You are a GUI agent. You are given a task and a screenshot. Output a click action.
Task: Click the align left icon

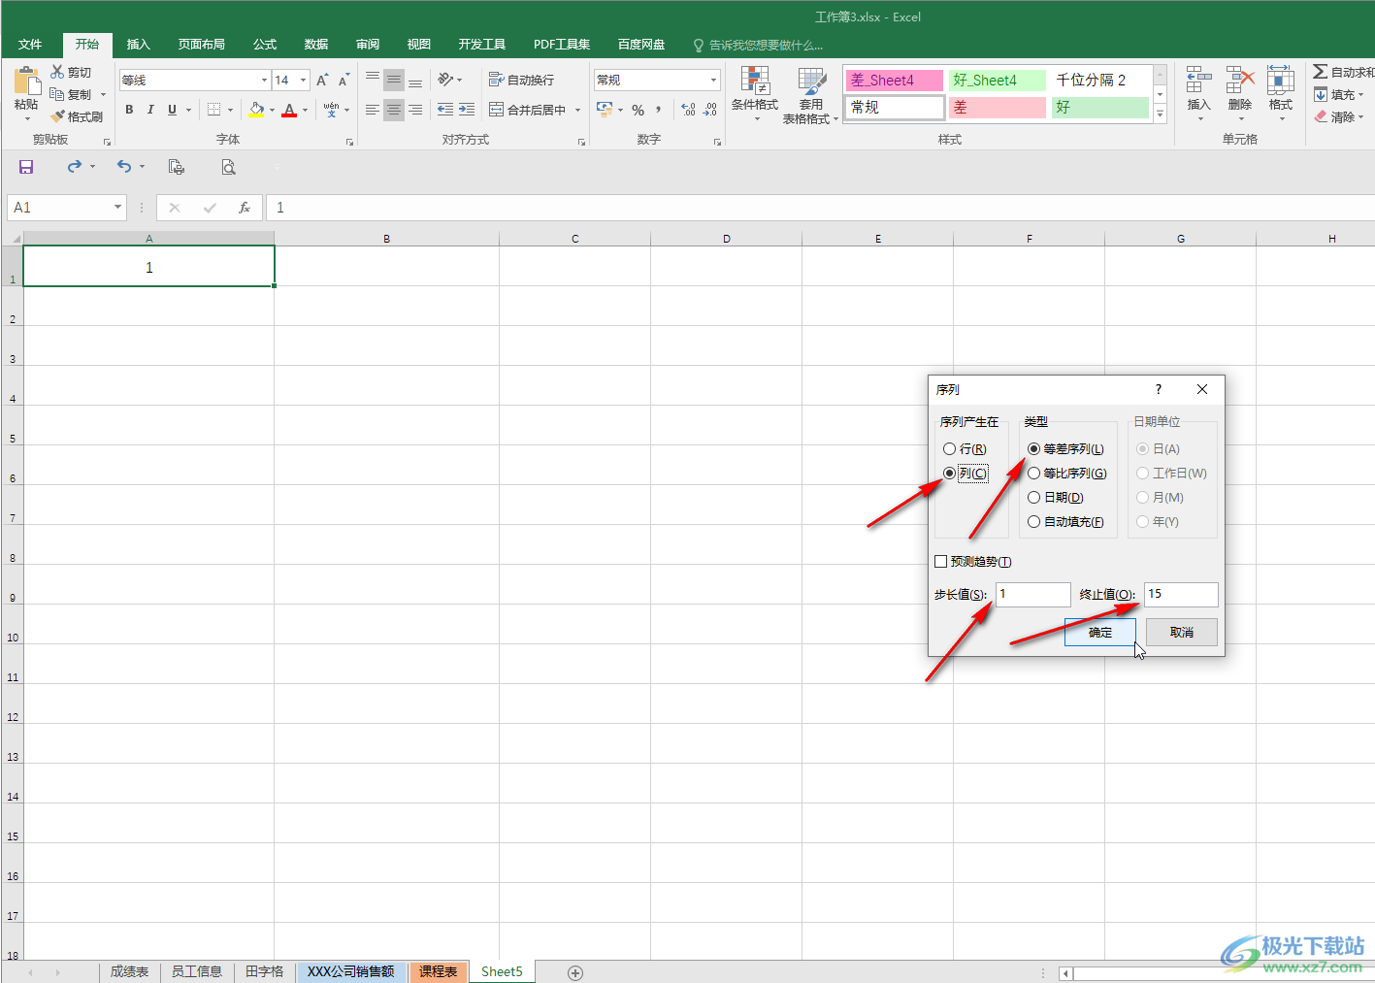coord(373,110)
